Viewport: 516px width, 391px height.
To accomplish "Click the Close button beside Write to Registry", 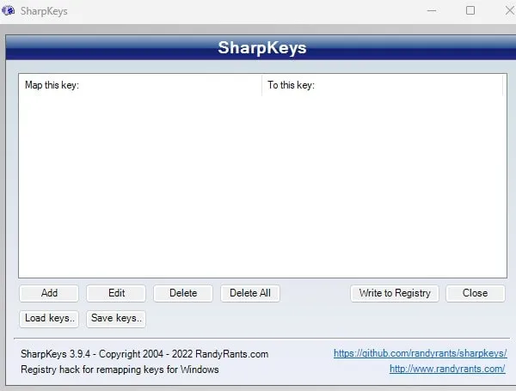I will 476,293.
